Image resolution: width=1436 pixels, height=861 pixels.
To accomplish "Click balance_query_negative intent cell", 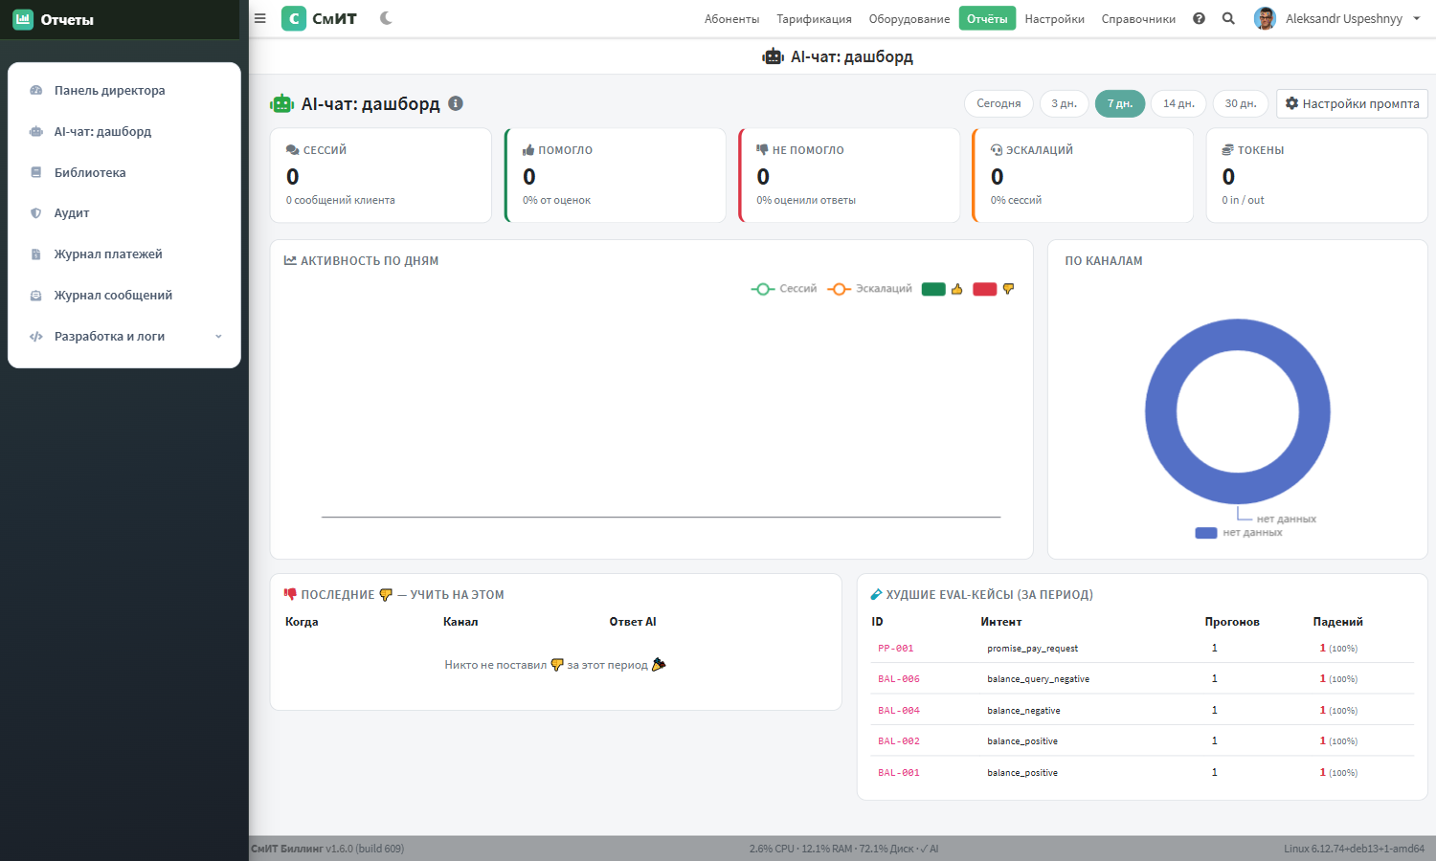I will pyautogui.click(x=1038, y=679).
